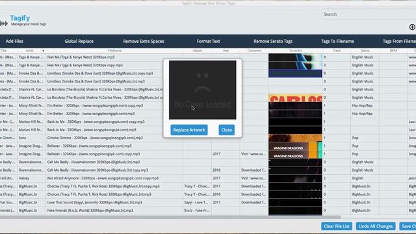Select Choices (Tracy T) copy.mp3 filename
416x234 pixels.
coord(103,187)
